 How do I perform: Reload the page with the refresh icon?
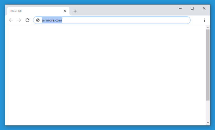(x=27, y=20)
